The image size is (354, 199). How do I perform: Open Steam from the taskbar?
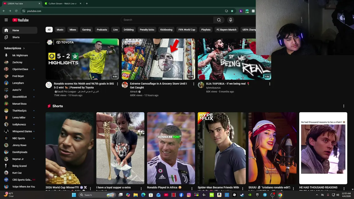tap(242, 195)
